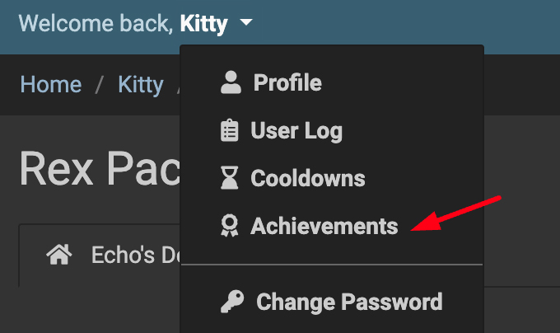560x333 pixels.
Task: Click the Change Password key icon
Action: 231,302
